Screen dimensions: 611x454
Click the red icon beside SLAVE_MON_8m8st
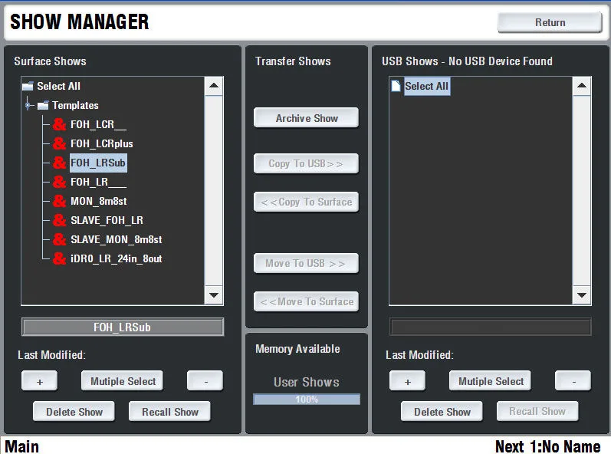[x=59, y=239]
